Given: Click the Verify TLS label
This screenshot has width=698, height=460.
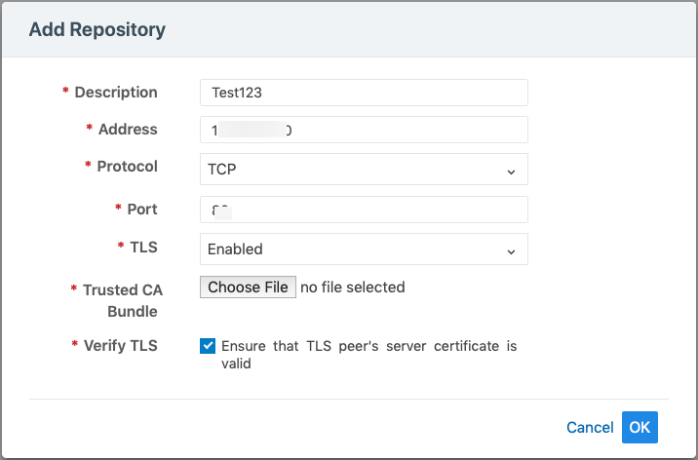Looking at the screenshot, I should [x=120, y=346].
